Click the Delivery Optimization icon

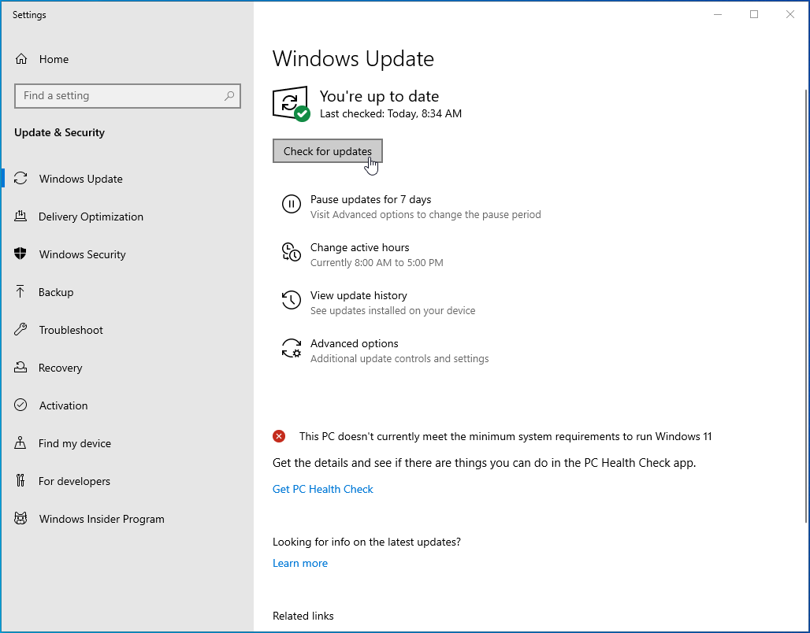pos(20,217)
